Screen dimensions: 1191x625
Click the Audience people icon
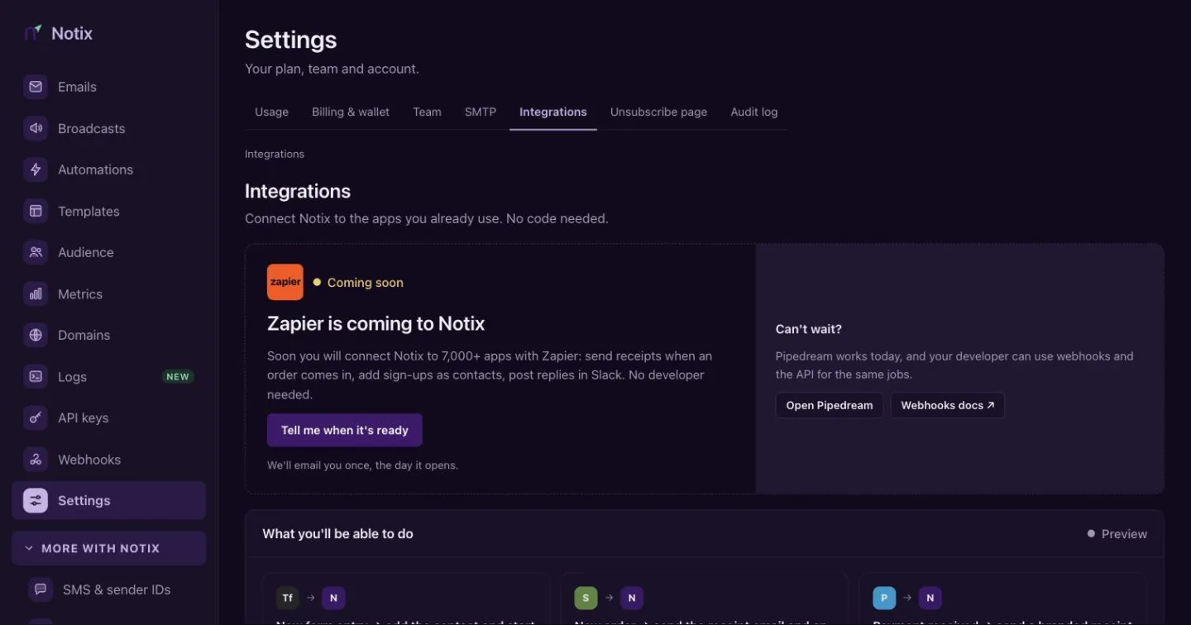36,252
